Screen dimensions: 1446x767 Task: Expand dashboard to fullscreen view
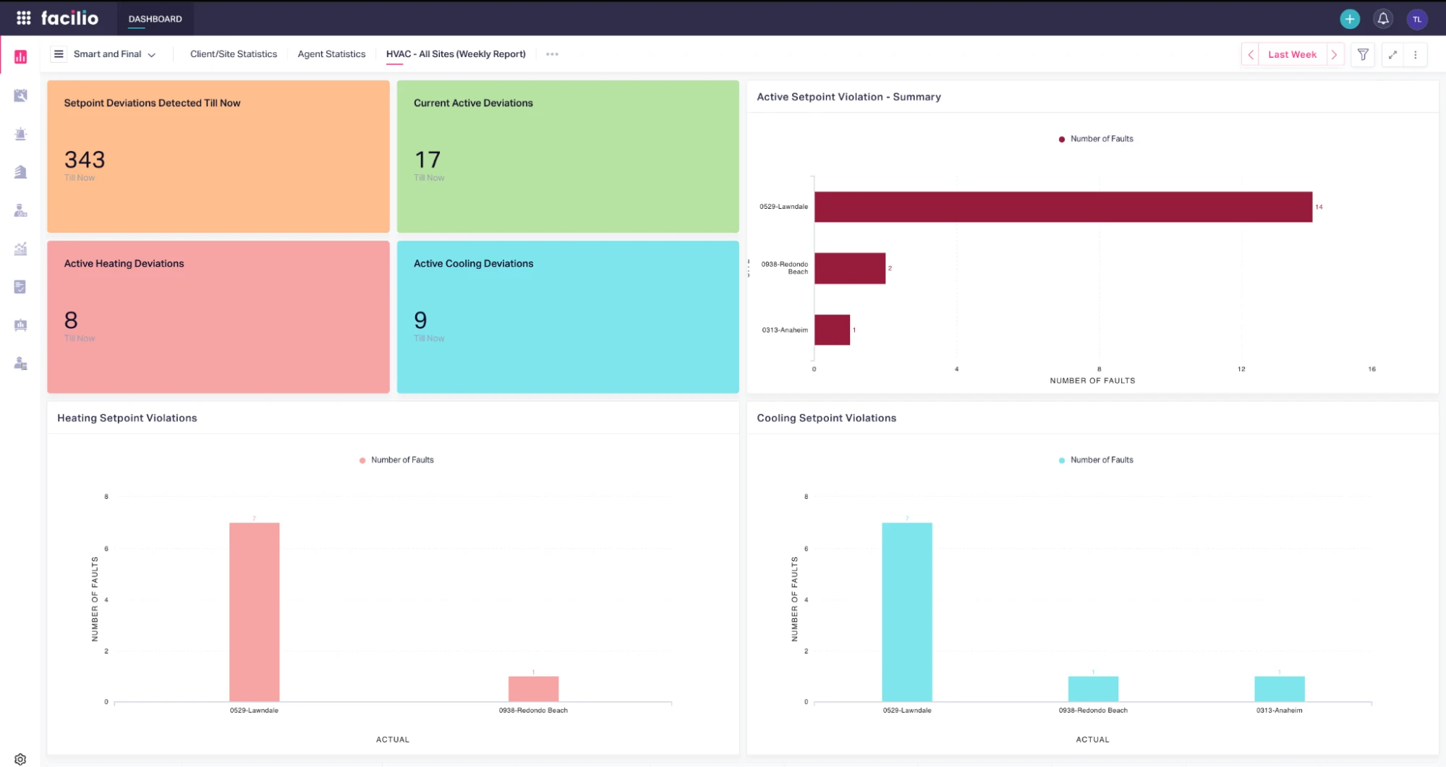[1392, 54]
